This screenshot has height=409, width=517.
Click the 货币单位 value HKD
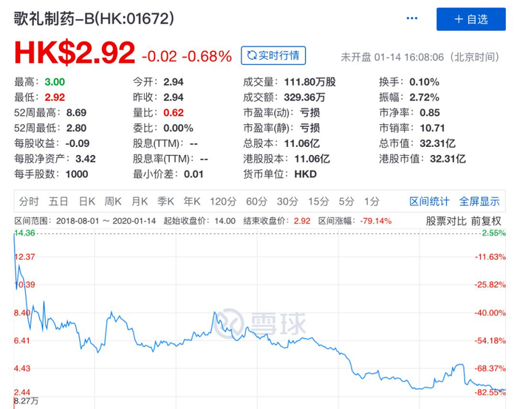[x=306, y=174]
